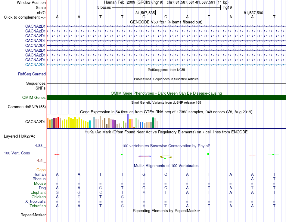Open the H3K27Ac Mark track title

pyautogui.click(x=166, y=132)
